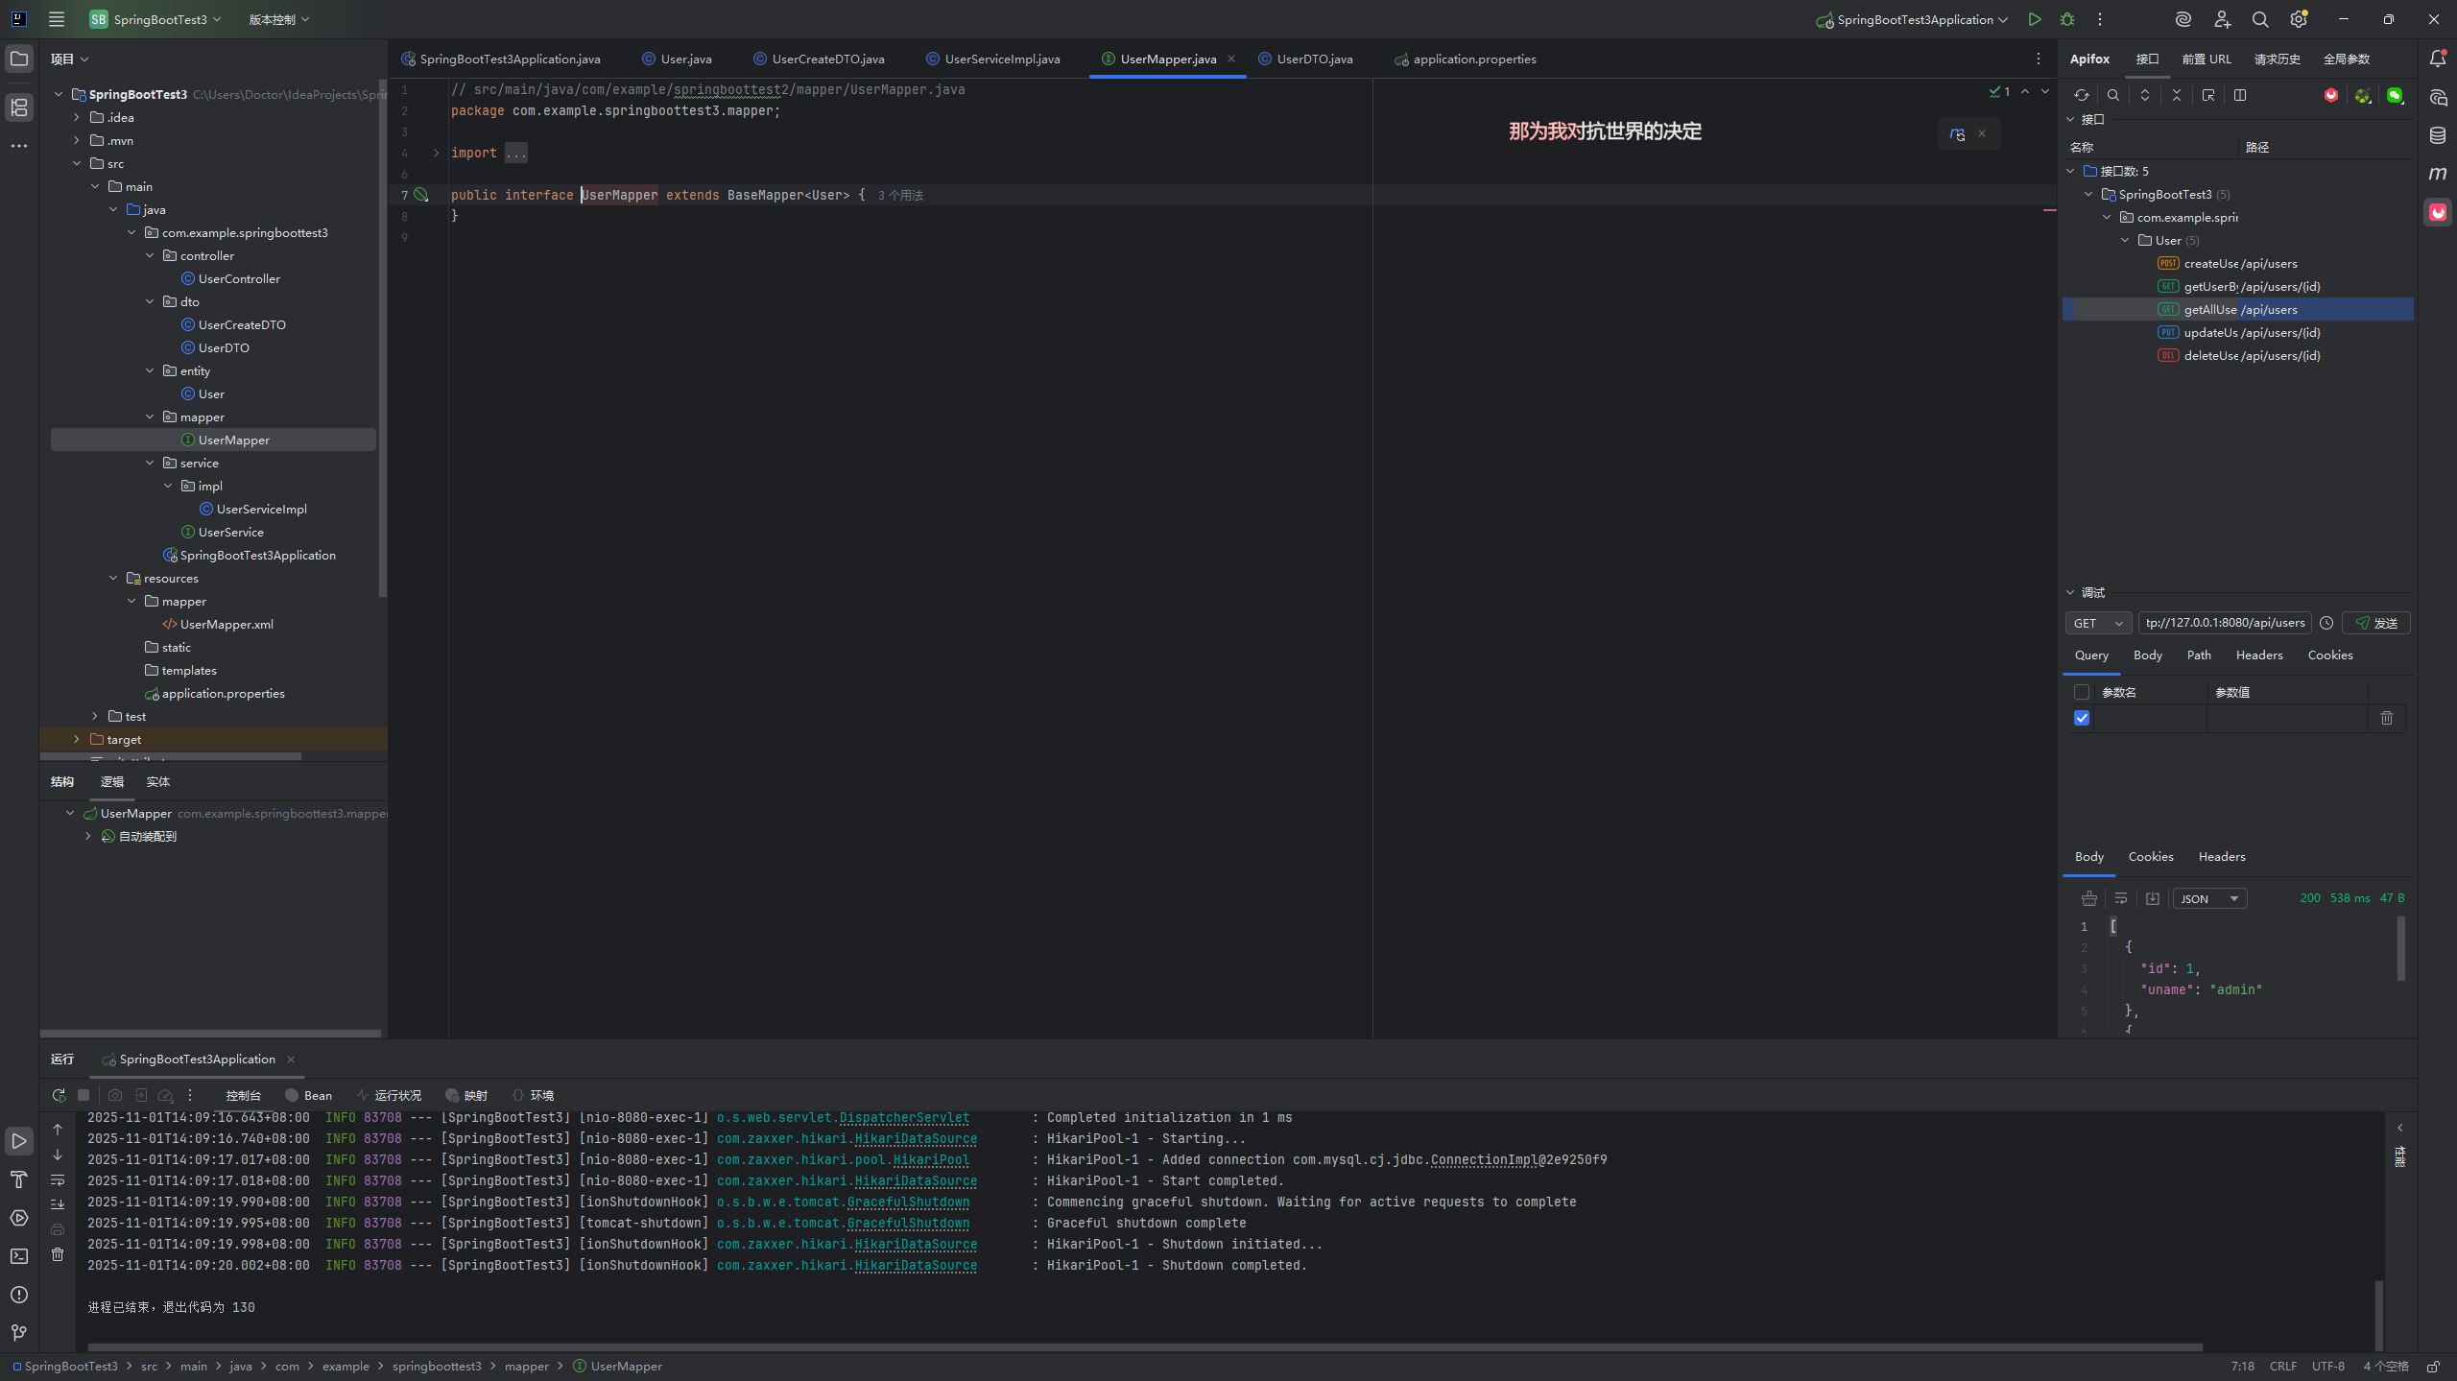
Task: Toggle soft-wrap in run console
Action: 58,1179
